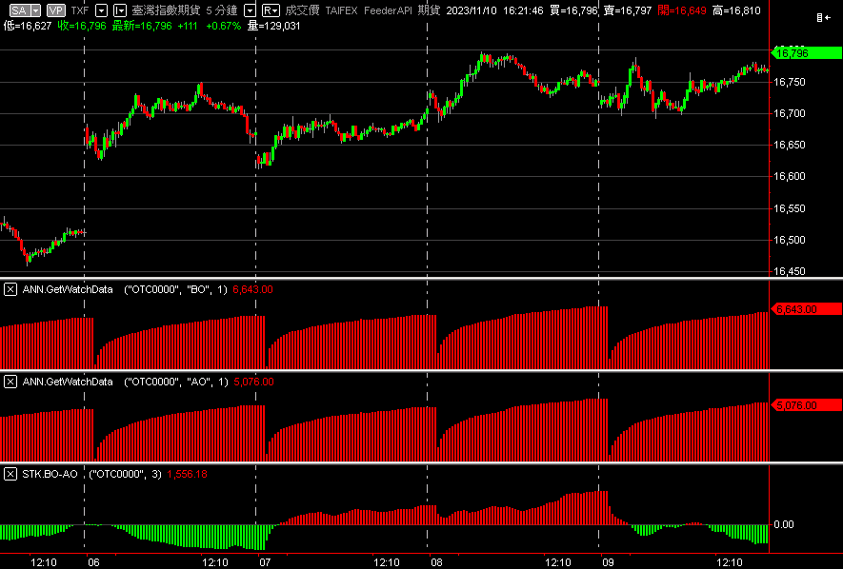Click the 06 date marker on time axis

click(x=93, y=562)
